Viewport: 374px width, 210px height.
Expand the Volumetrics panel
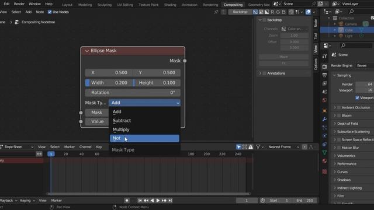[335, 156]
